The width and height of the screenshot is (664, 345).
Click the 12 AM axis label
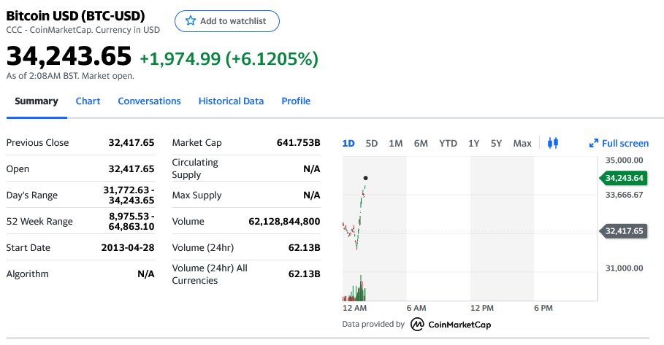point(354,308)
